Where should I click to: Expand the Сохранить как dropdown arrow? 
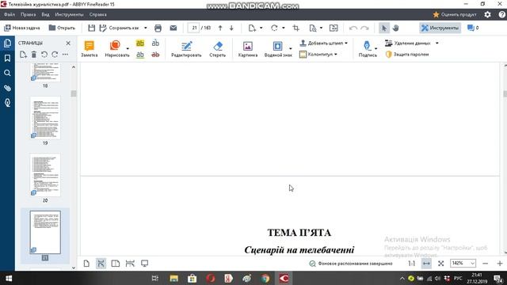point(146,28)
